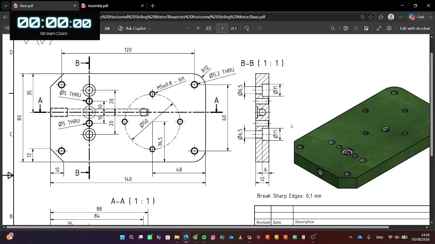Image resolution: width=435 pixels, height=244 pixels.
Task: Click the 'B-B ( 1 : 1 )' section title
Action: (262, 63)
